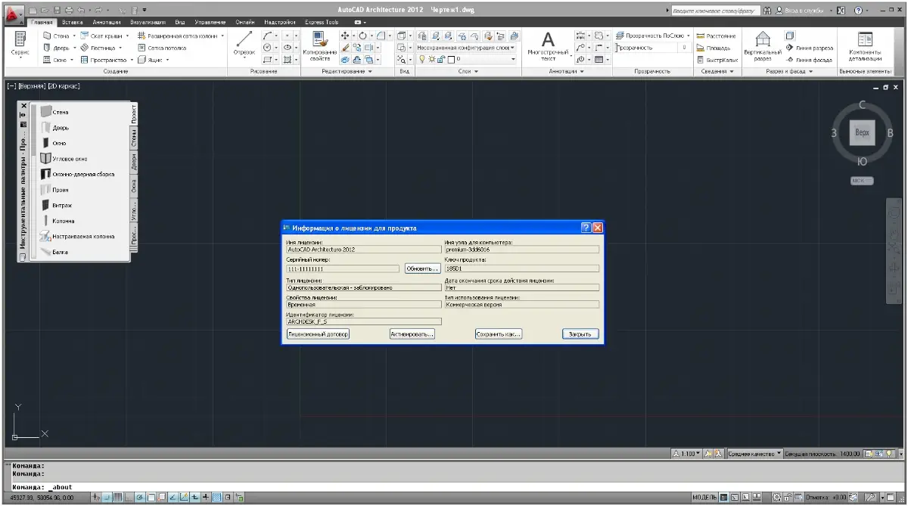The image size is (908, 506).
Task: Click the Верх face of the ViewCube
Action: pyautogui.click(x=862, y=132)
